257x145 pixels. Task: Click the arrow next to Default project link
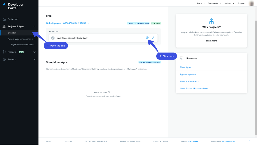click(x=88, y=23)
